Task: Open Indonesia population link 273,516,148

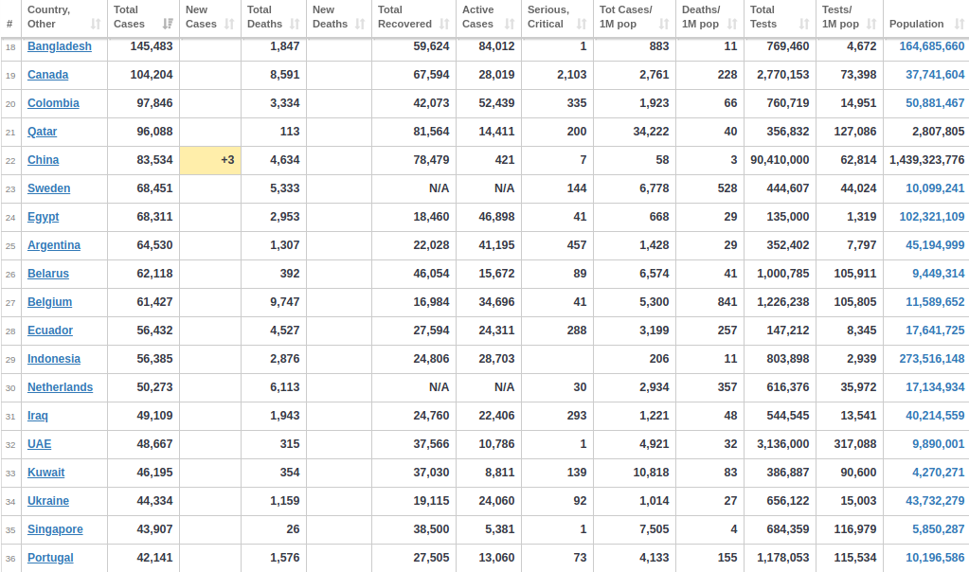Action: 931,359
